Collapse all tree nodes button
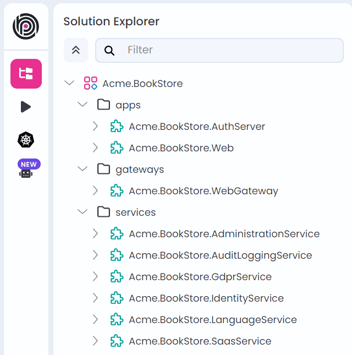 pos(76,50)
